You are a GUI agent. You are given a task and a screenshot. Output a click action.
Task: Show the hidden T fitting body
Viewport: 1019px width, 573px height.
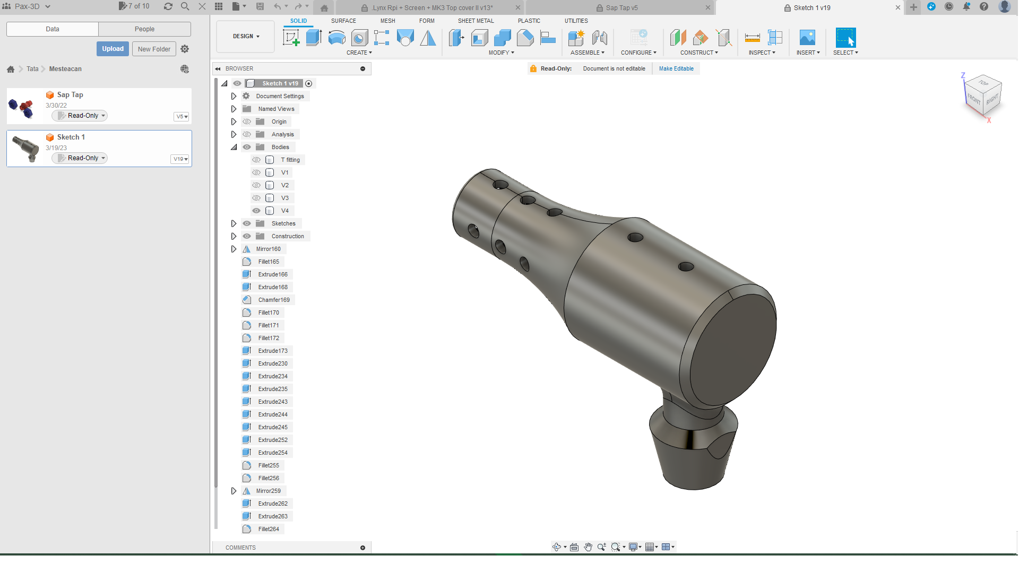click(256, 160)
